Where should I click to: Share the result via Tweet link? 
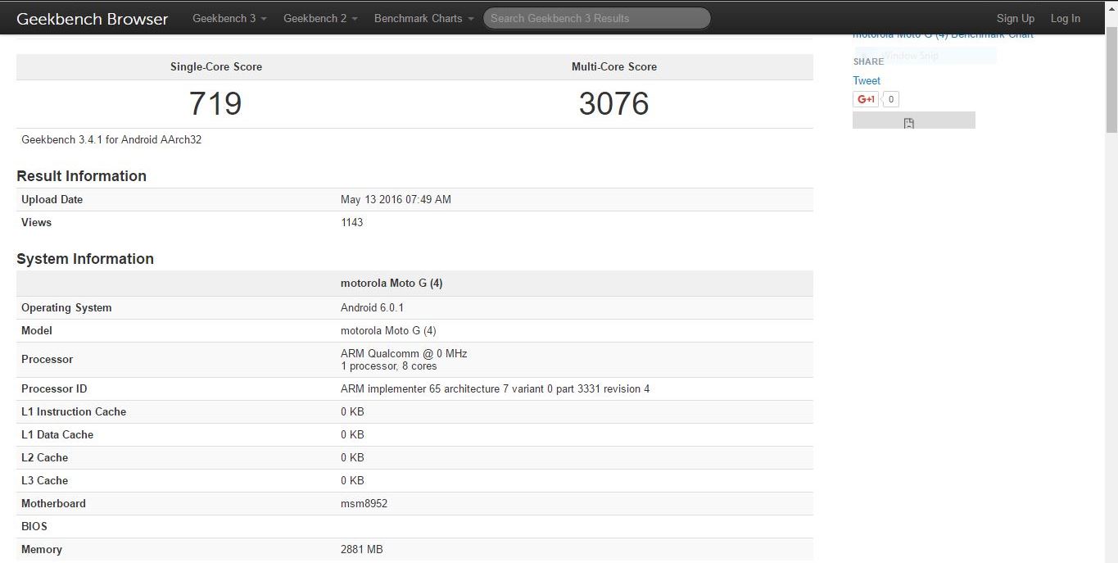(x=867, y=80)
